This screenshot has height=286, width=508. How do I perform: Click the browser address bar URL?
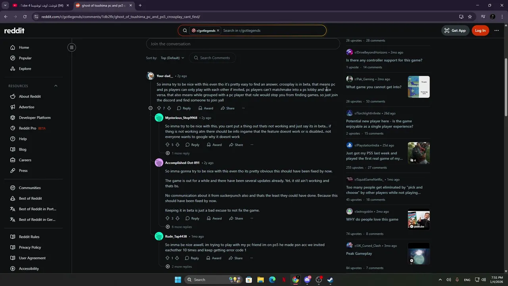[121, 17]
